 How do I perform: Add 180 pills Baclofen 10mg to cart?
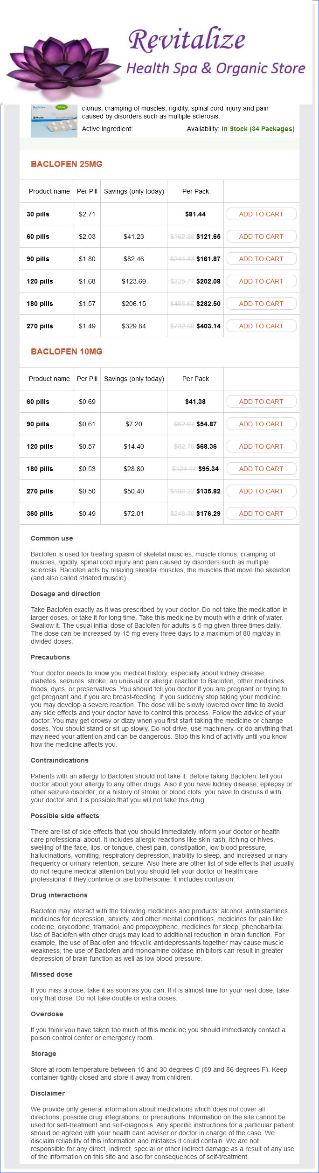[261, 469]
